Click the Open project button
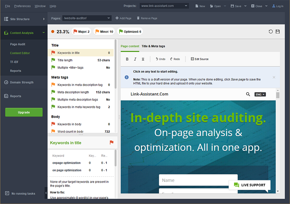 click(x=215, y=6)
